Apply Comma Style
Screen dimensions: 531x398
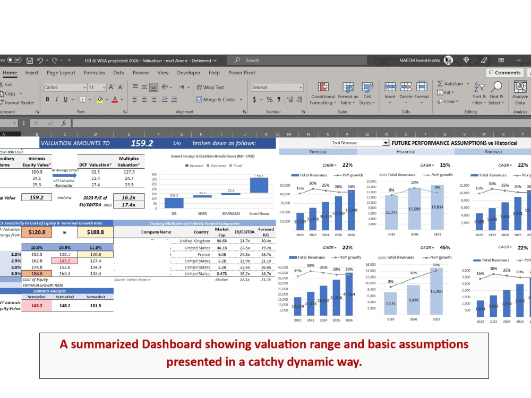click(x=279, y=100)
